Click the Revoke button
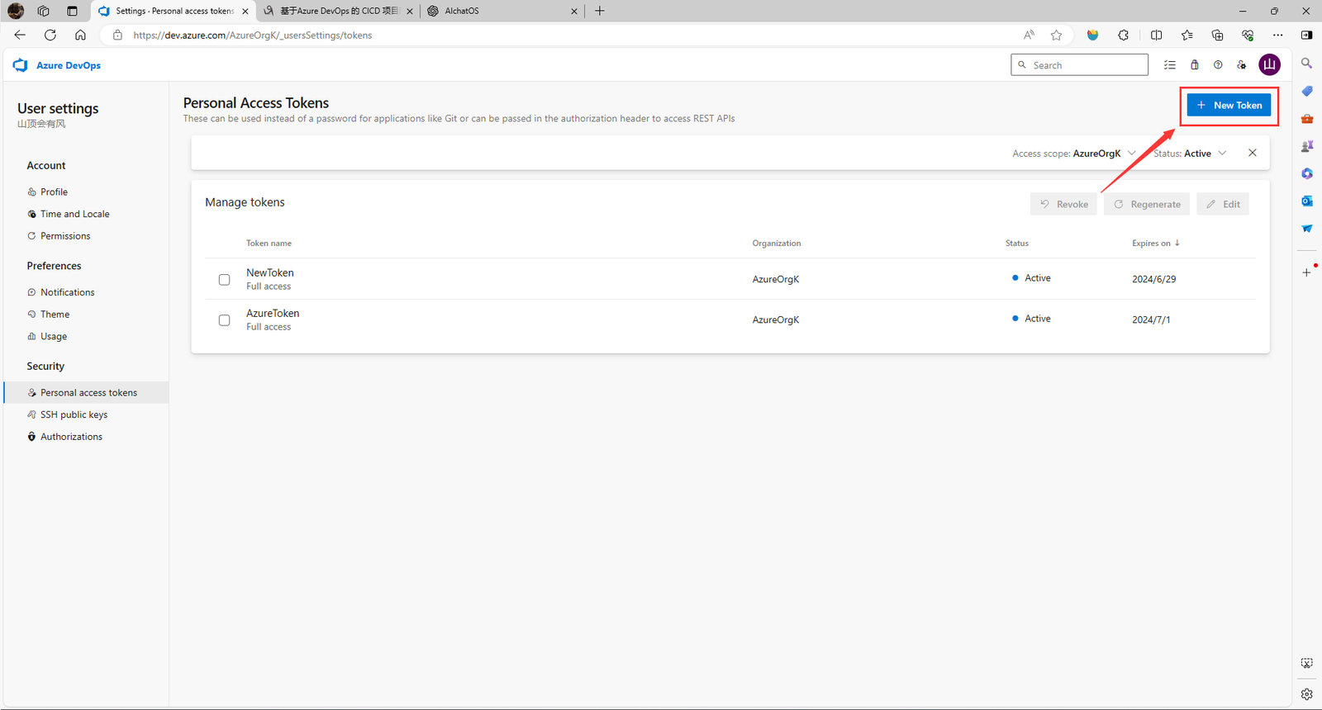 1063,204
